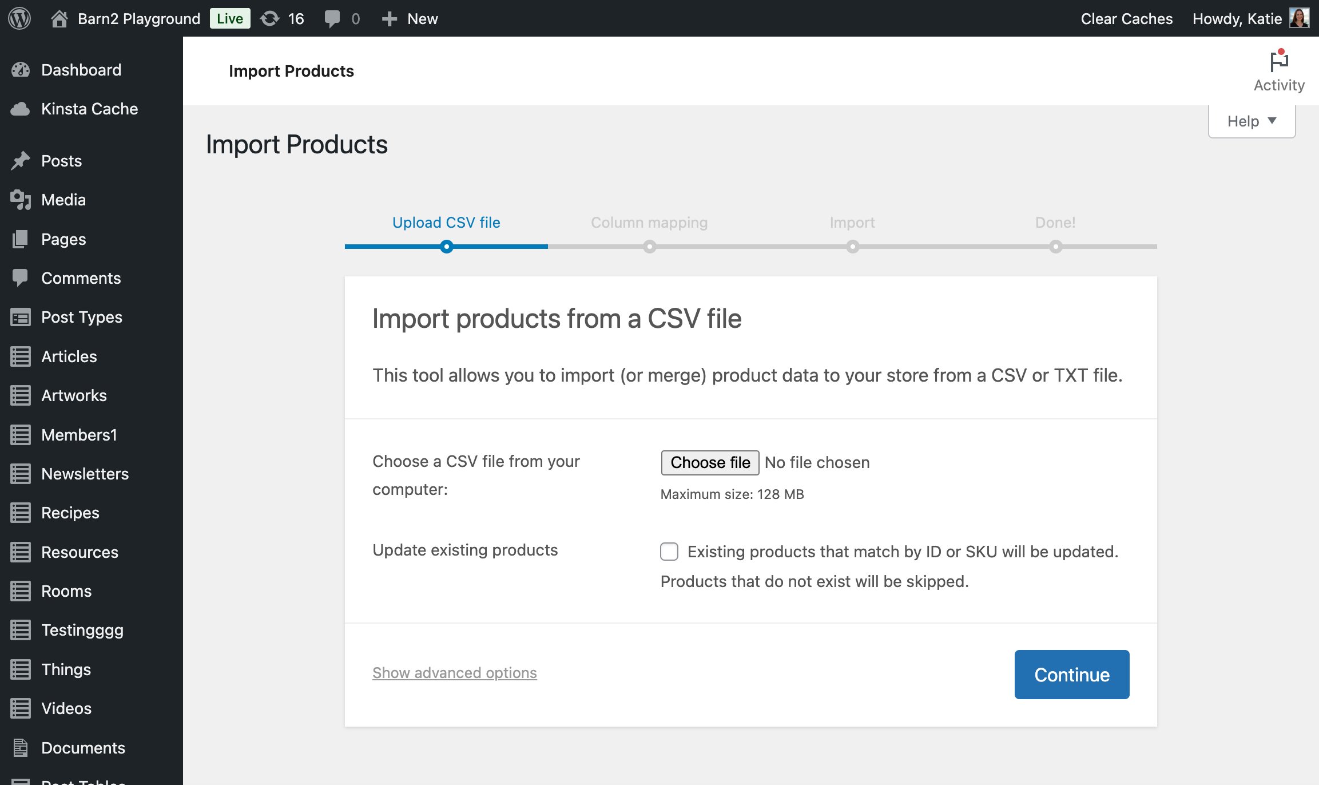Enable updating products matched by ID or SKU

click(669, 551)
